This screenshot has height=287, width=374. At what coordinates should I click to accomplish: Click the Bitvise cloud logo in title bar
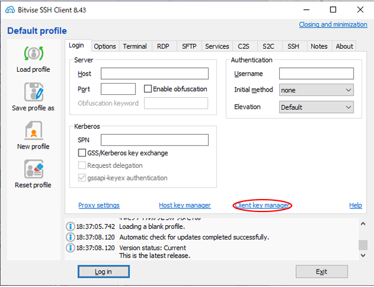pyautogui.click(x=10, y=10)
